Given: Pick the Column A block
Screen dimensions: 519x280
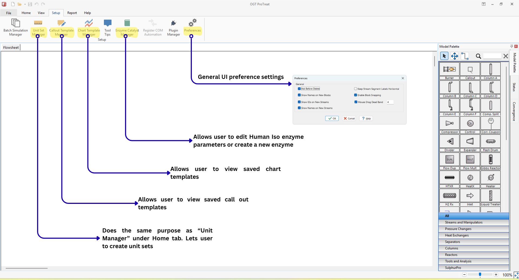Looking at the screenshot, I should (491, 71).
